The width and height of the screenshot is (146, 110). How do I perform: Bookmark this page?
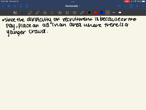[21, 6]
